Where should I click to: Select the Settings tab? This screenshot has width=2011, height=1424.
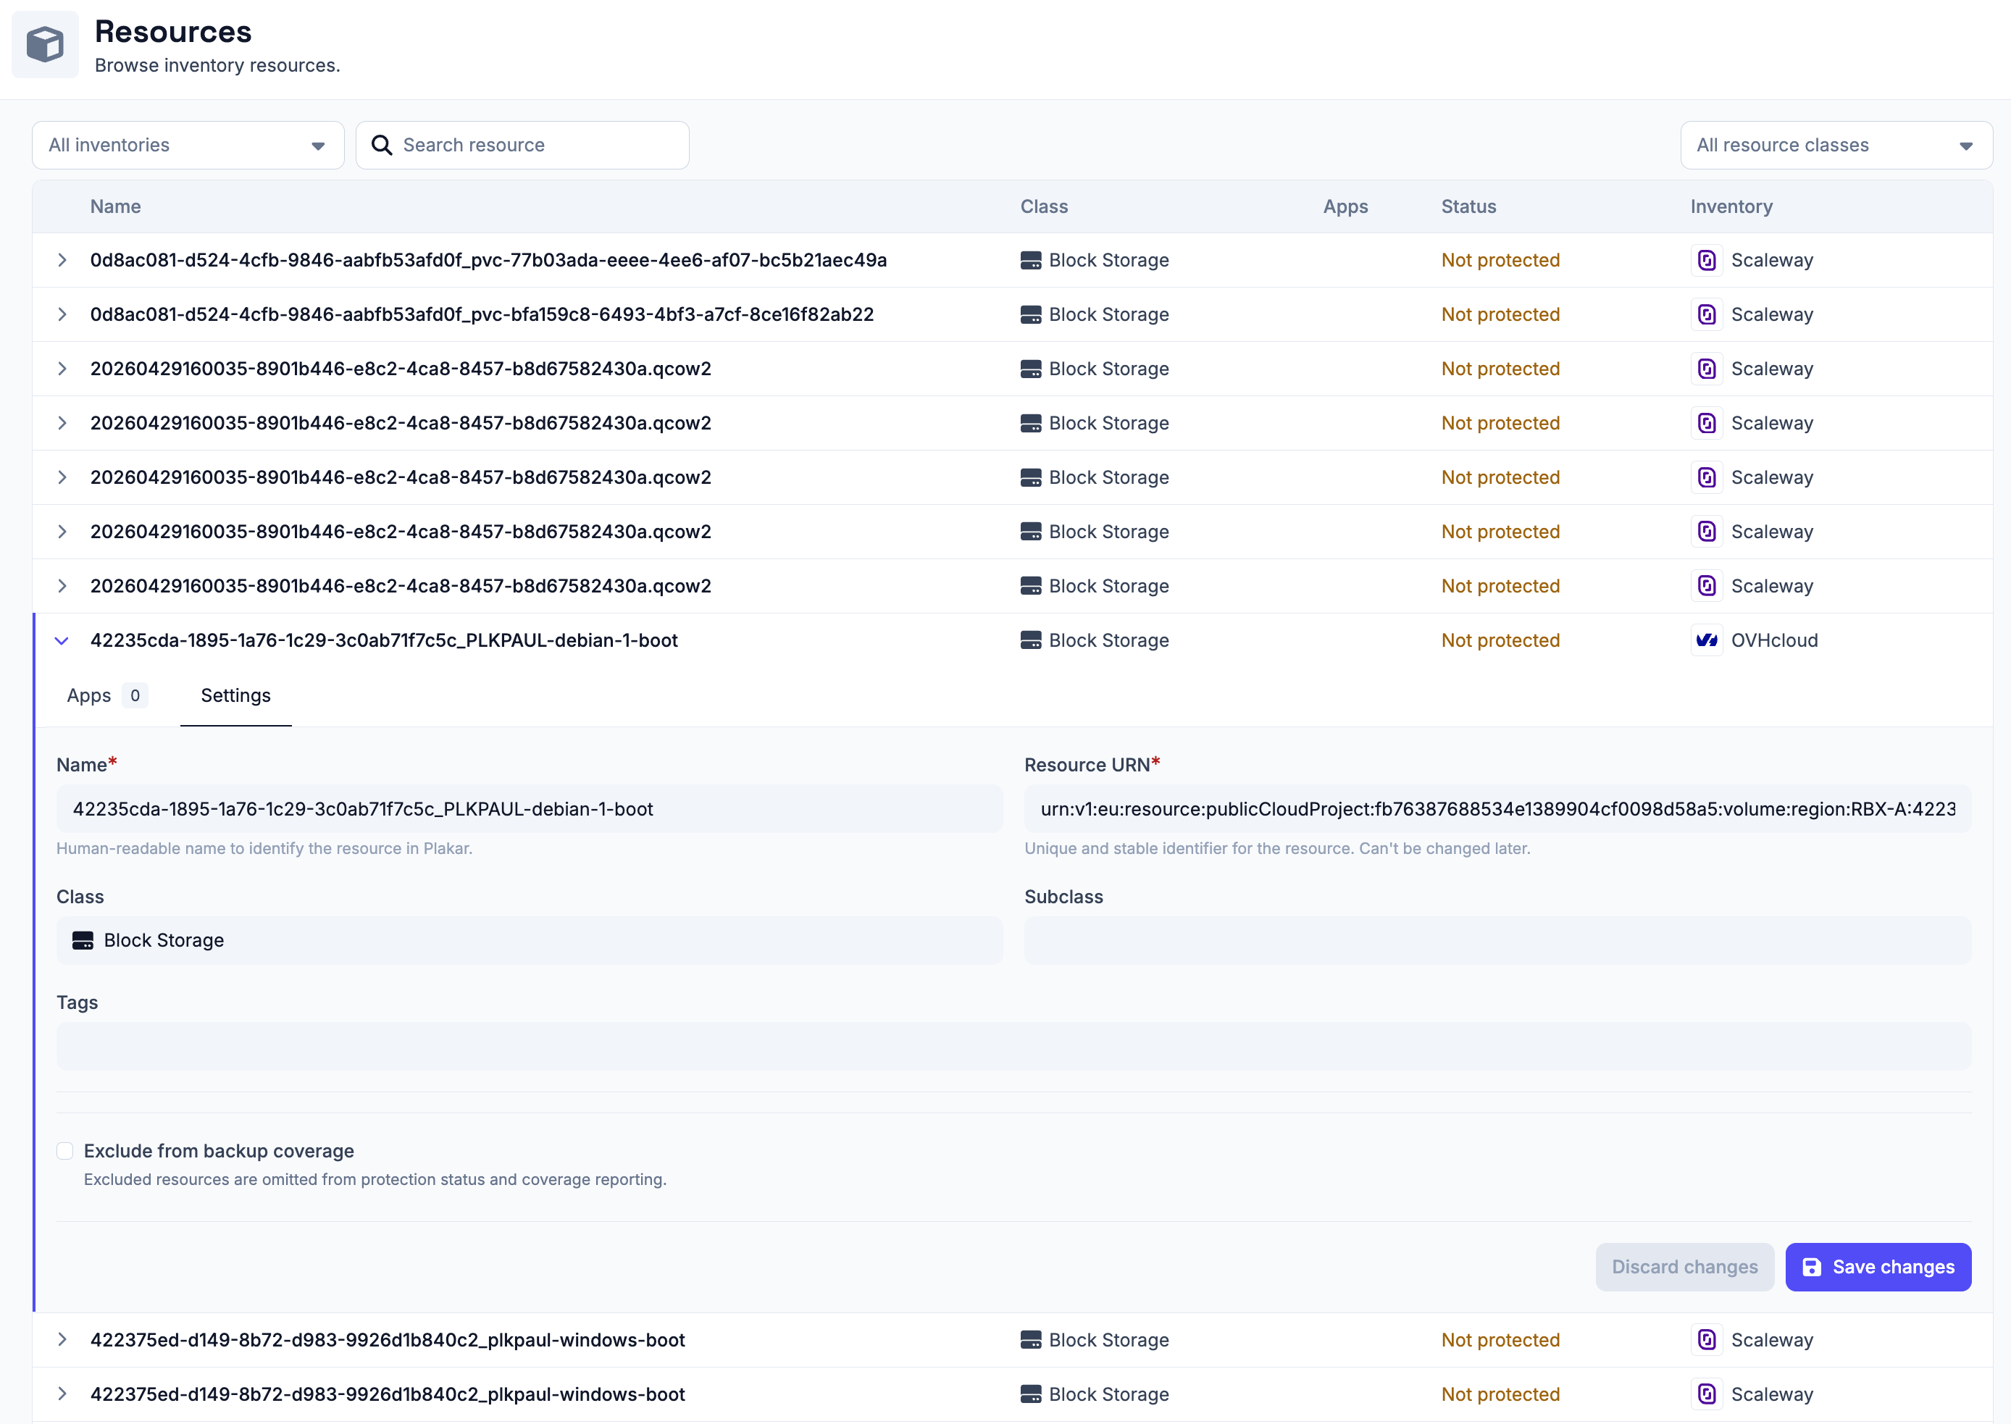tap(236, 695)
